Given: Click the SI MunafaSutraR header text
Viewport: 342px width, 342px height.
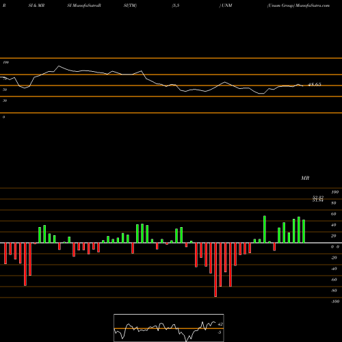Looking at the screenshot, I should pos(84,5).
